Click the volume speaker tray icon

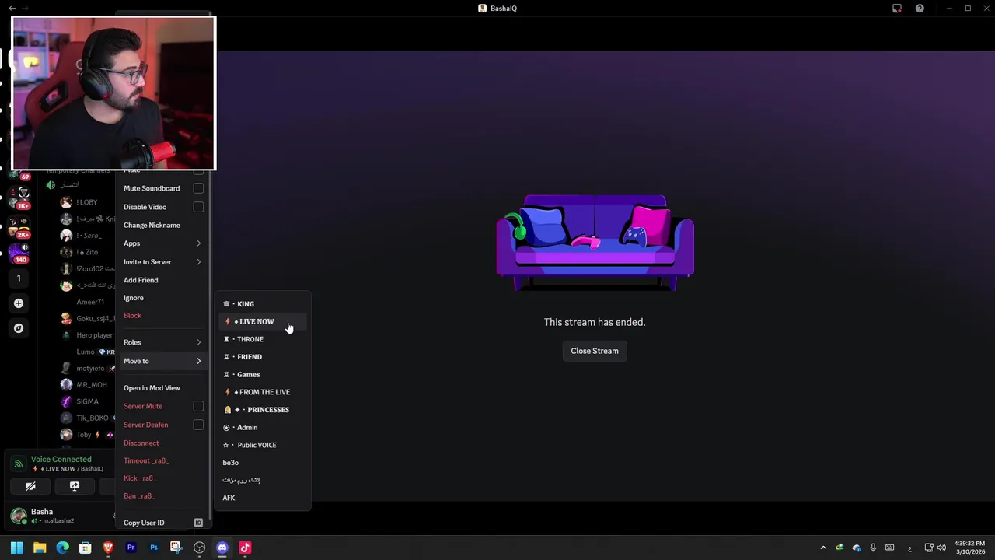point(942,548)
